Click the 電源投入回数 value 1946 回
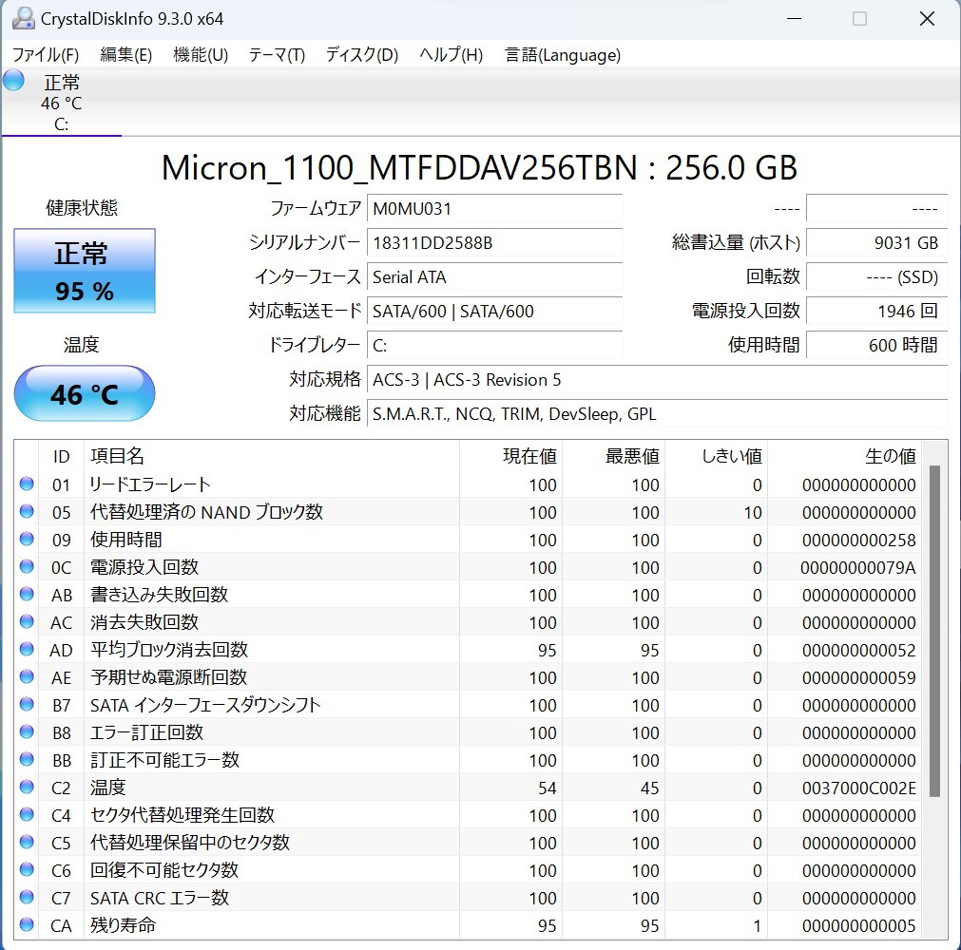Image resolution: width=961 pixels, height=950 pixels. [877, 312]
